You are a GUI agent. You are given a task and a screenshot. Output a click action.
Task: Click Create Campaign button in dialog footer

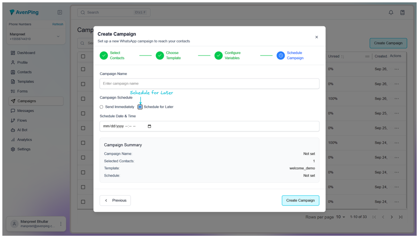tap(300, 200)
